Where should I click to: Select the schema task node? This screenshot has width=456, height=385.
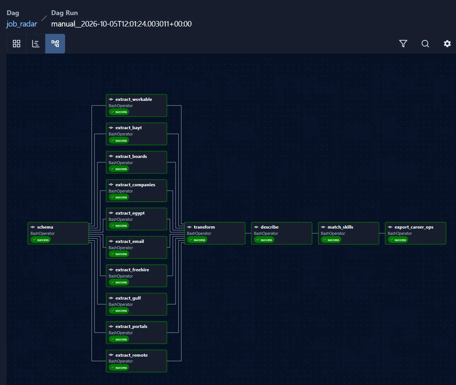click(58, 233)
